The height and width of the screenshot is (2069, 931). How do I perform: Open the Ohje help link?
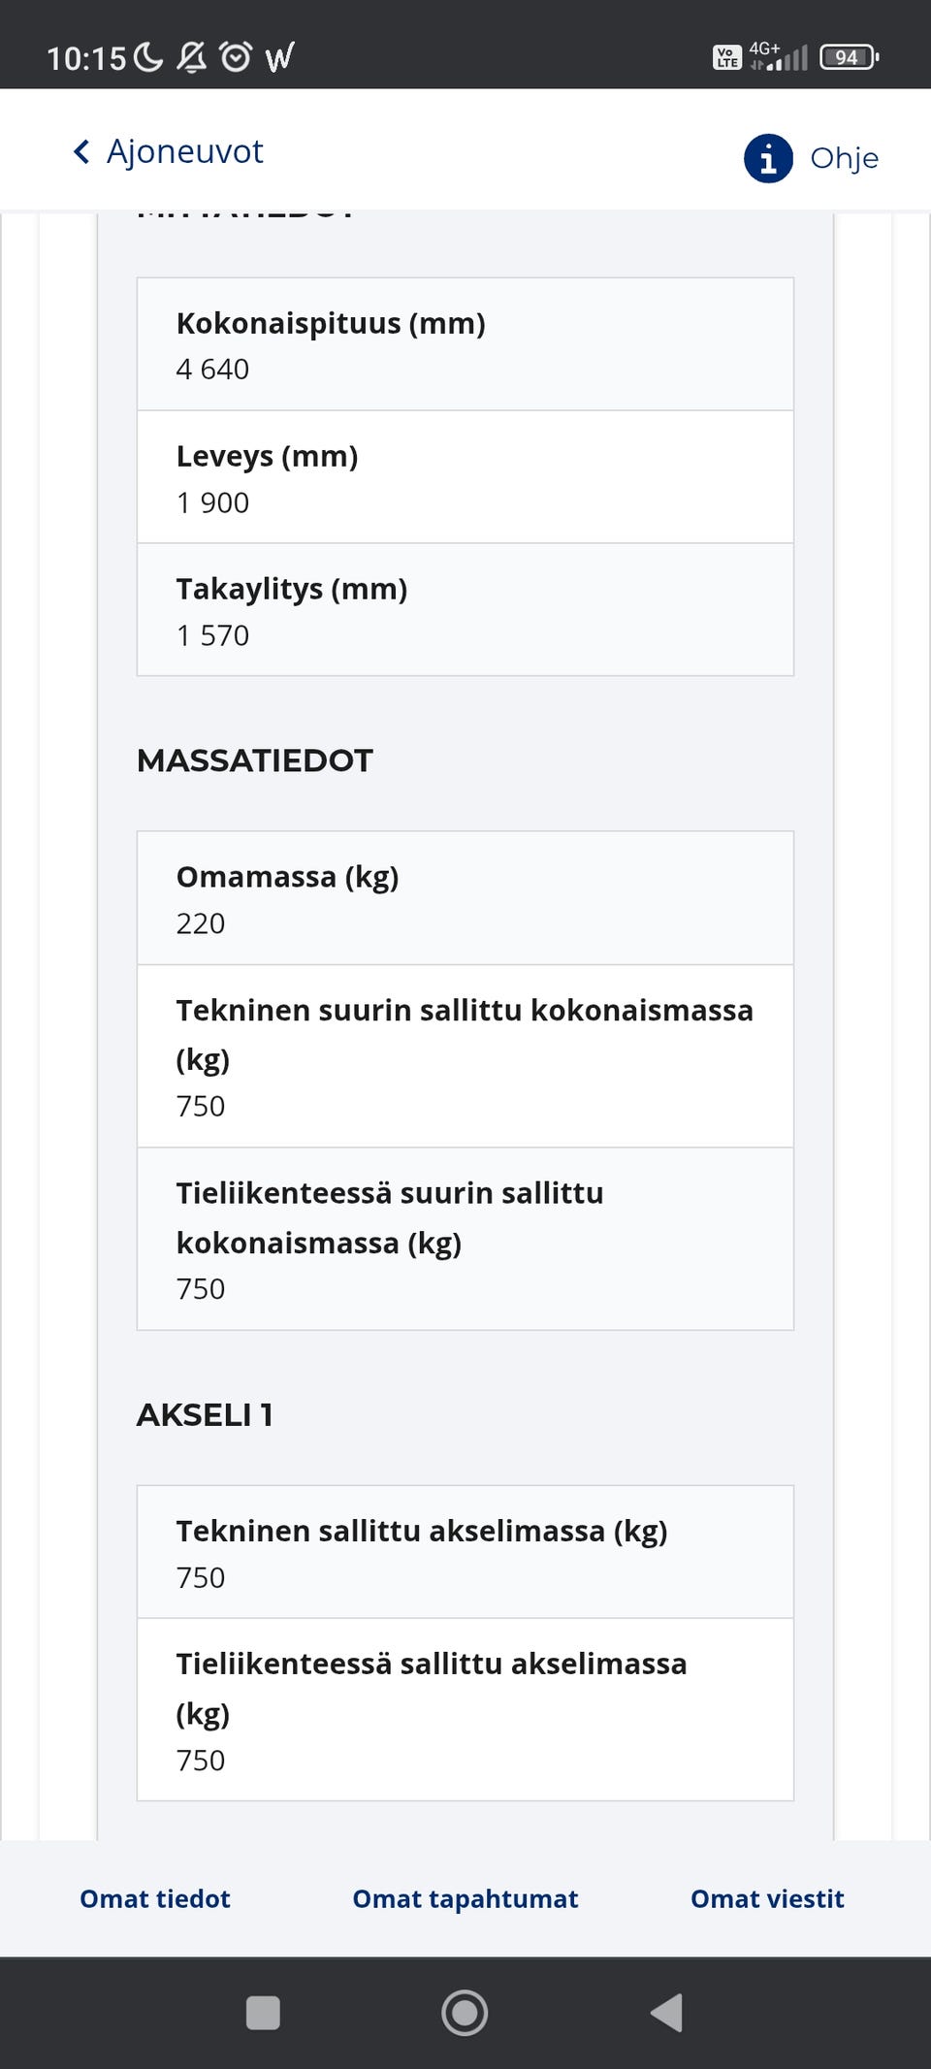844,158
